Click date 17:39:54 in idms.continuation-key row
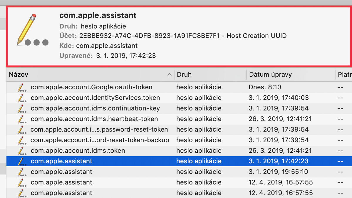 [279, 108]
